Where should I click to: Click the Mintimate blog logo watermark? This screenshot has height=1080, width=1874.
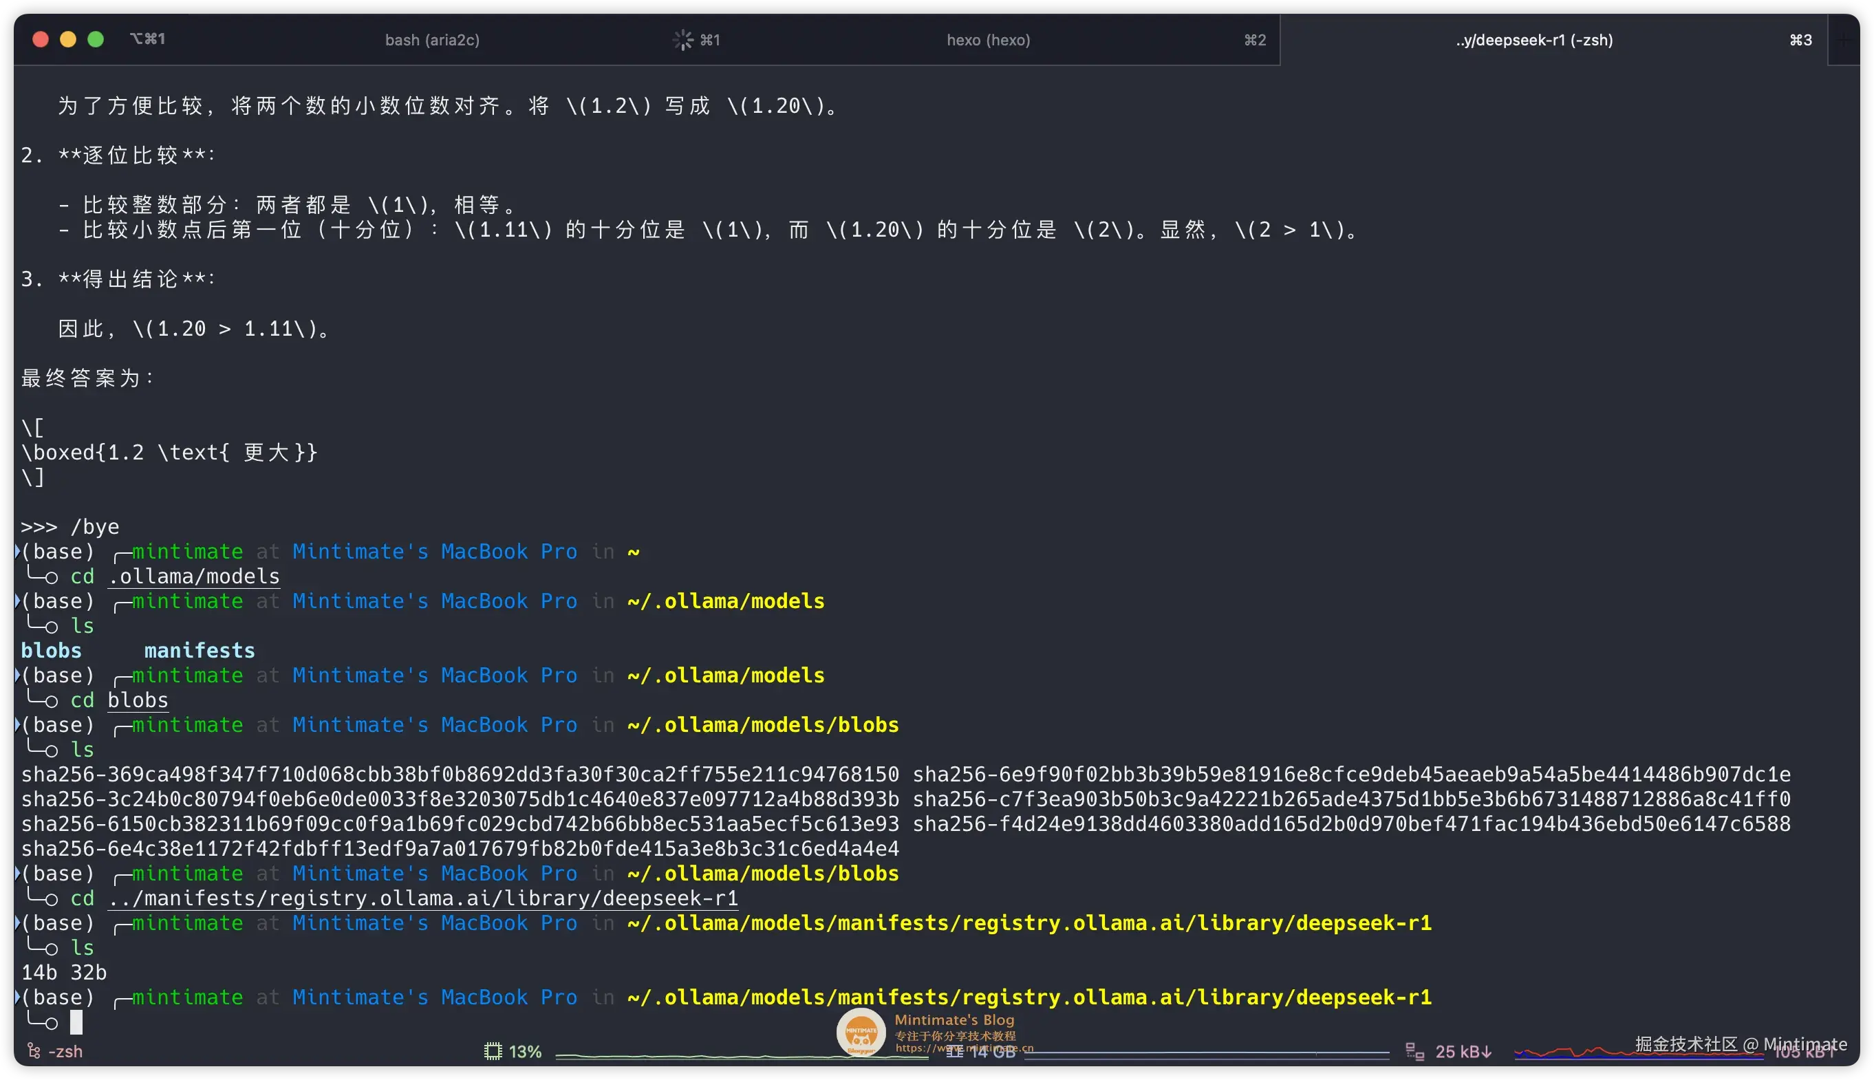tap(861, 1031)
